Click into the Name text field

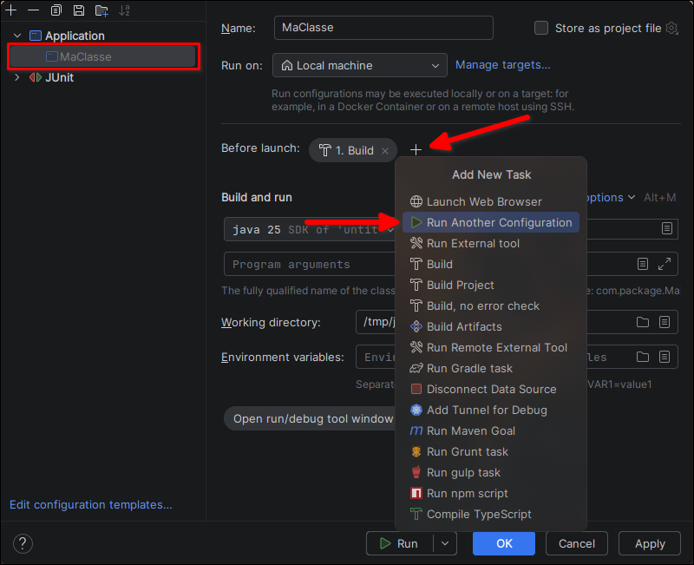[x=383, y=28]
